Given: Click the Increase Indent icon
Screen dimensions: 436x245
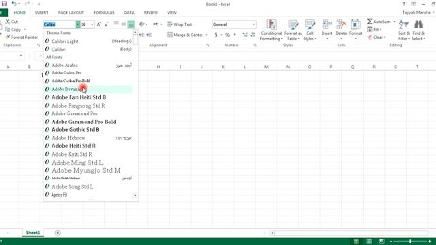Looking at the screenshot, I should pyautogui.click(x=149, y=35).
